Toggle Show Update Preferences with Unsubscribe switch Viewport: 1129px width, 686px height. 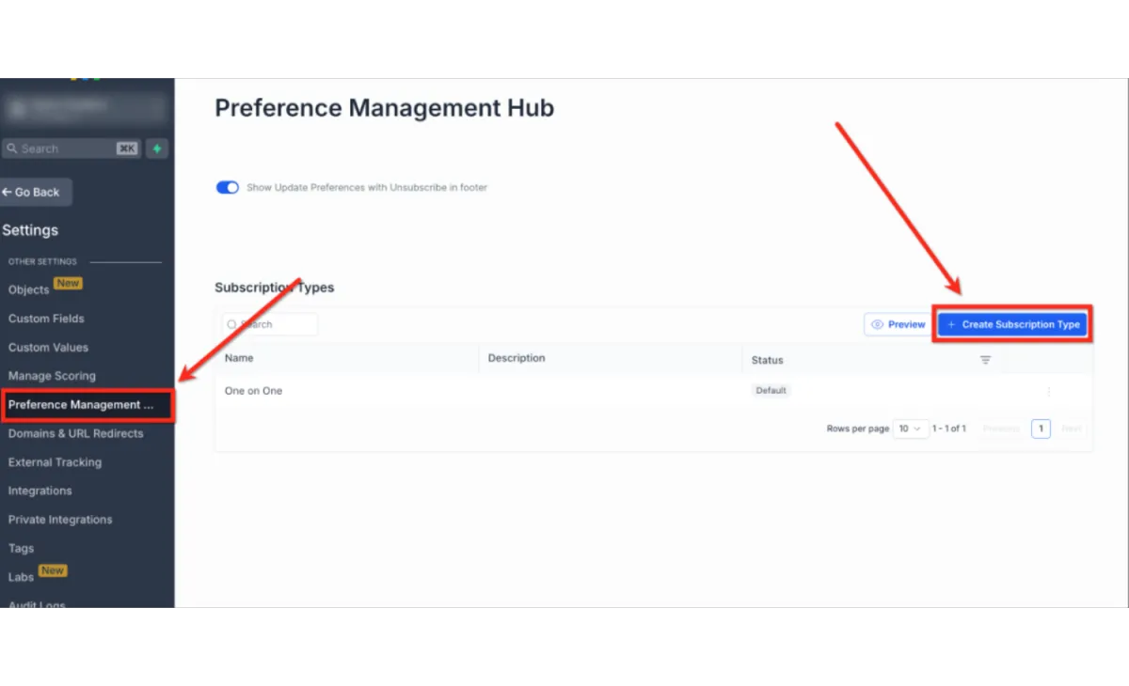[x=228, y=187]
